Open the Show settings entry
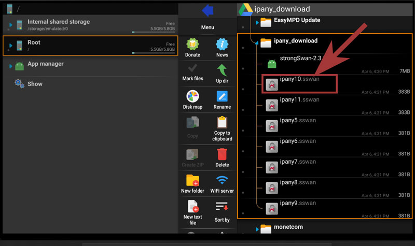This screenshot has width=415, height=246. [35, 84]
